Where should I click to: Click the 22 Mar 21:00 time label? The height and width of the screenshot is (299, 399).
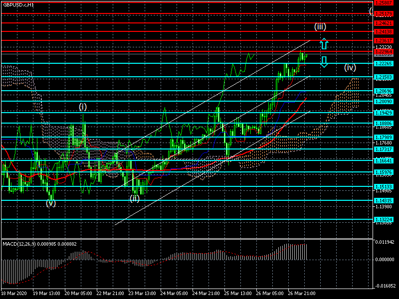(110, 294)
